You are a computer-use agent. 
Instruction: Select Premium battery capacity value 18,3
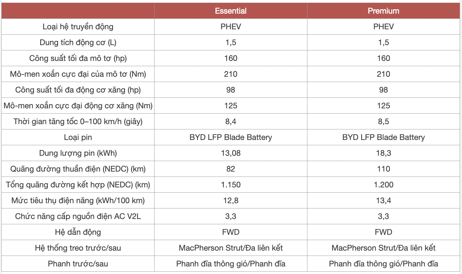coord(384,153)
